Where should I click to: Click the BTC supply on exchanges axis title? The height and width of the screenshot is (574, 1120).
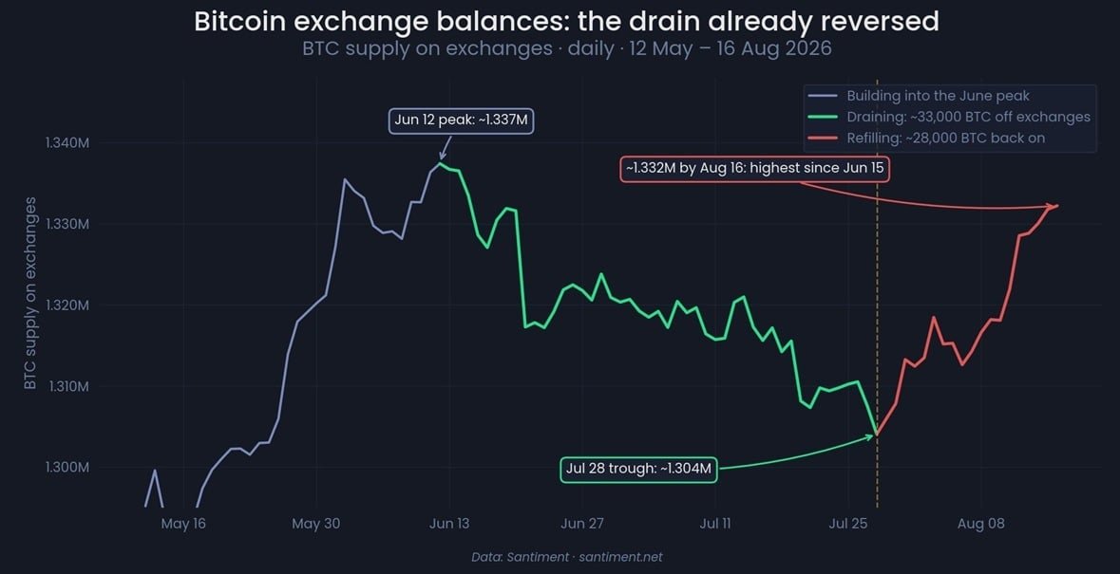click(x=30, y=294)
